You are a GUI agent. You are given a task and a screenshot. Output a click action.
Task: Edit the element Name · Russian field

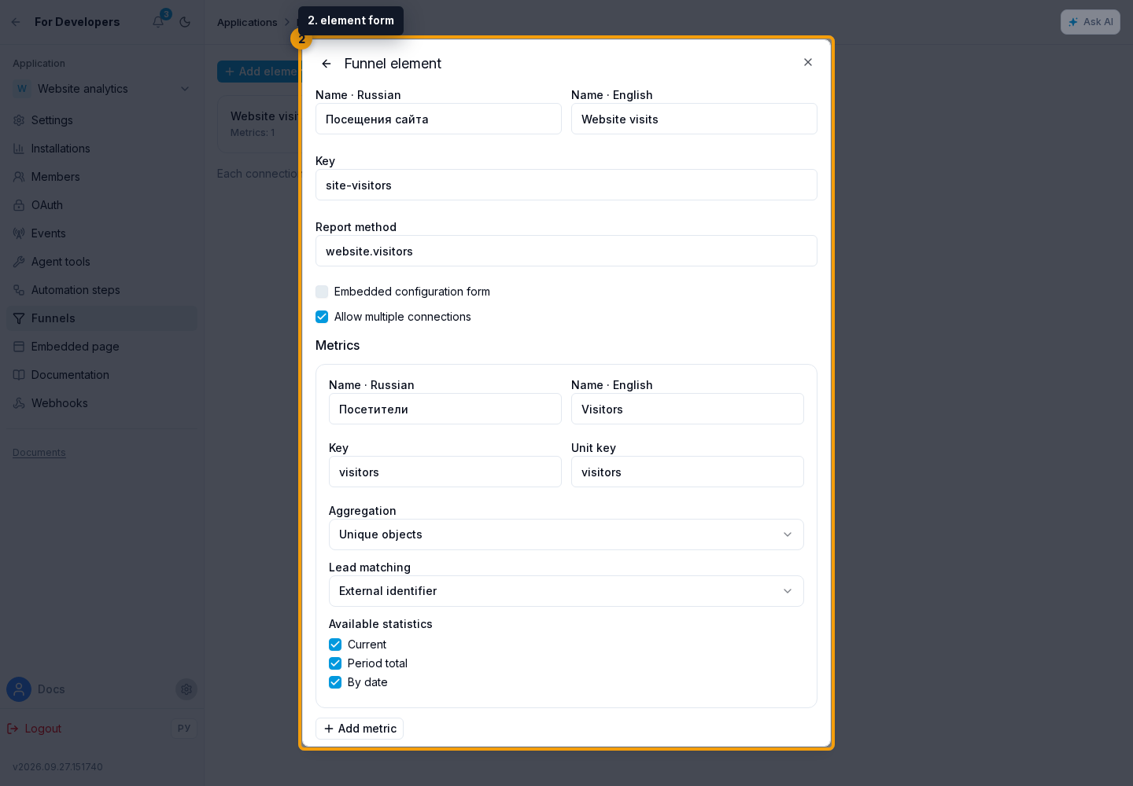438,119
